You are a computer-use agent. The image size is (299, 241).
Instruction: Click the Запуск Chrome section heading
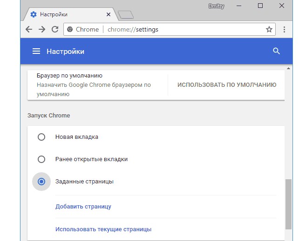(48, 115)
